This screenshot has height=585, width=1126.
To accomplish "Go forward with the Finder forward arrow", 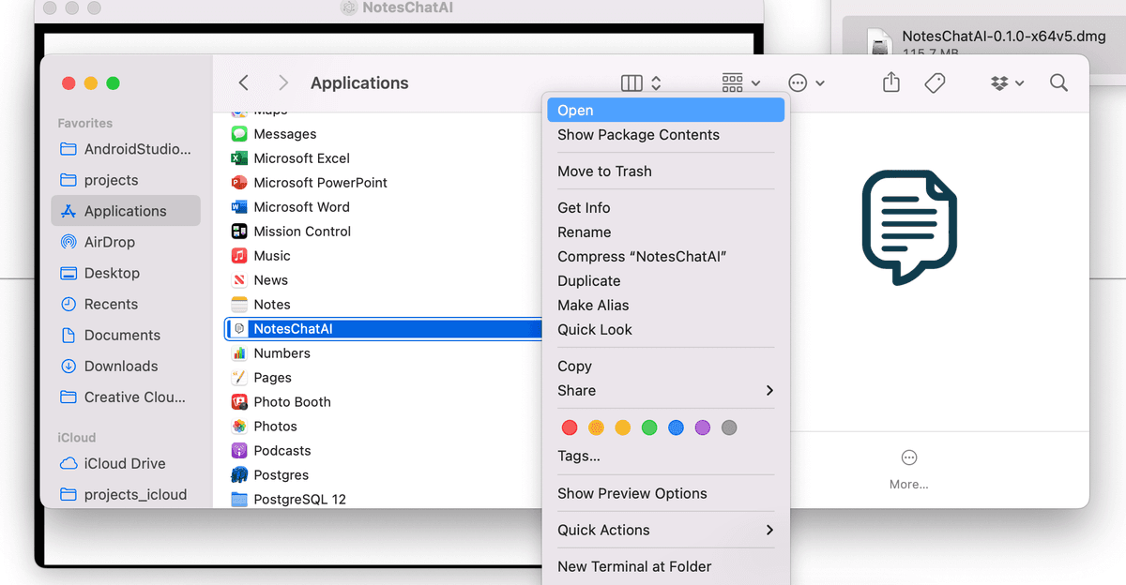I will coord(283,82).
